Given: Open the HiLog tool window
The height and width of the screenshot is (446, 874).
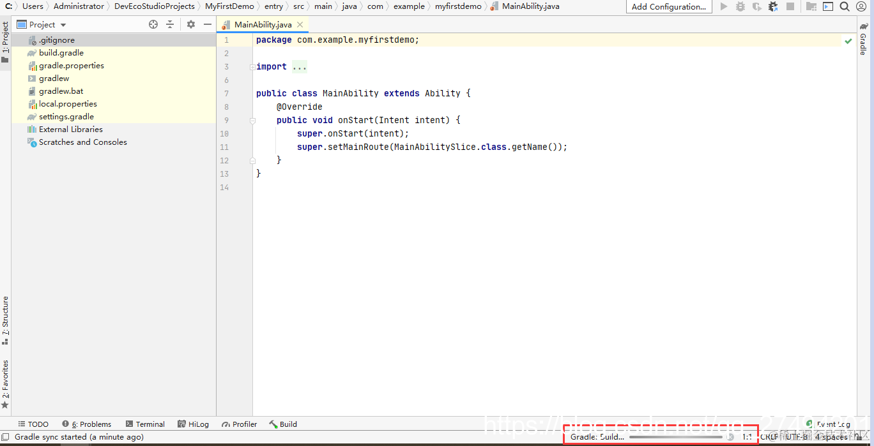Looking at the screenshot, I should [x=194, y=424].
